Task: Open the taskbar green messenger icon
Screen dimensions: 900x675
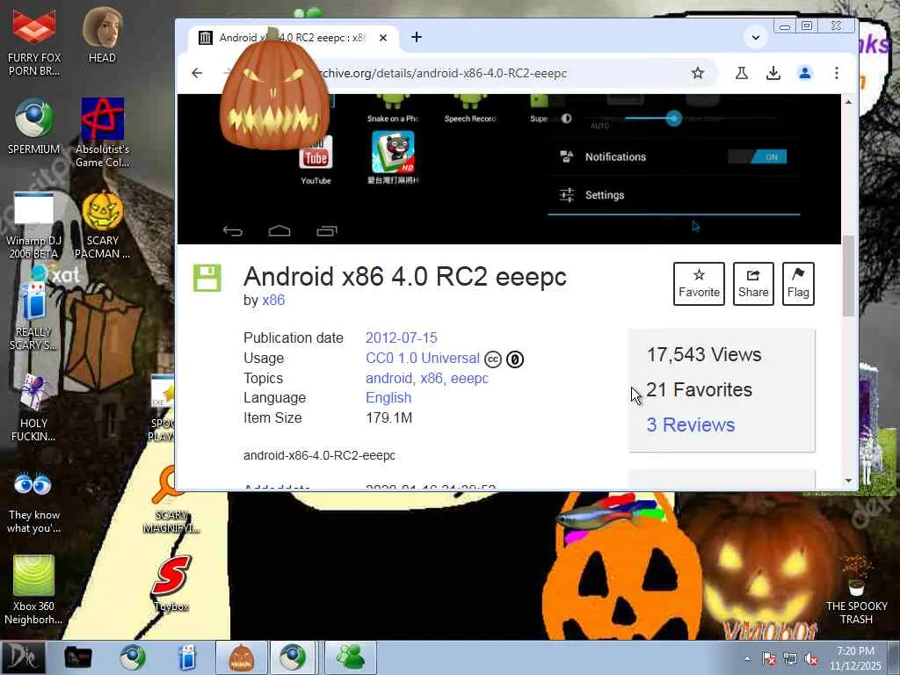Action: 351,657
